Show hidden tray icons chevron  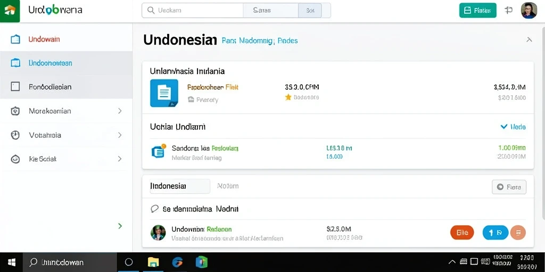coord(452,262)
